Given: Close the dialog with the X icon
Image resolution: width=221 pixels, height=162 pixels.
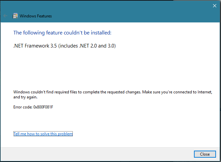Looking at the screenshot, I should point(215,6).
